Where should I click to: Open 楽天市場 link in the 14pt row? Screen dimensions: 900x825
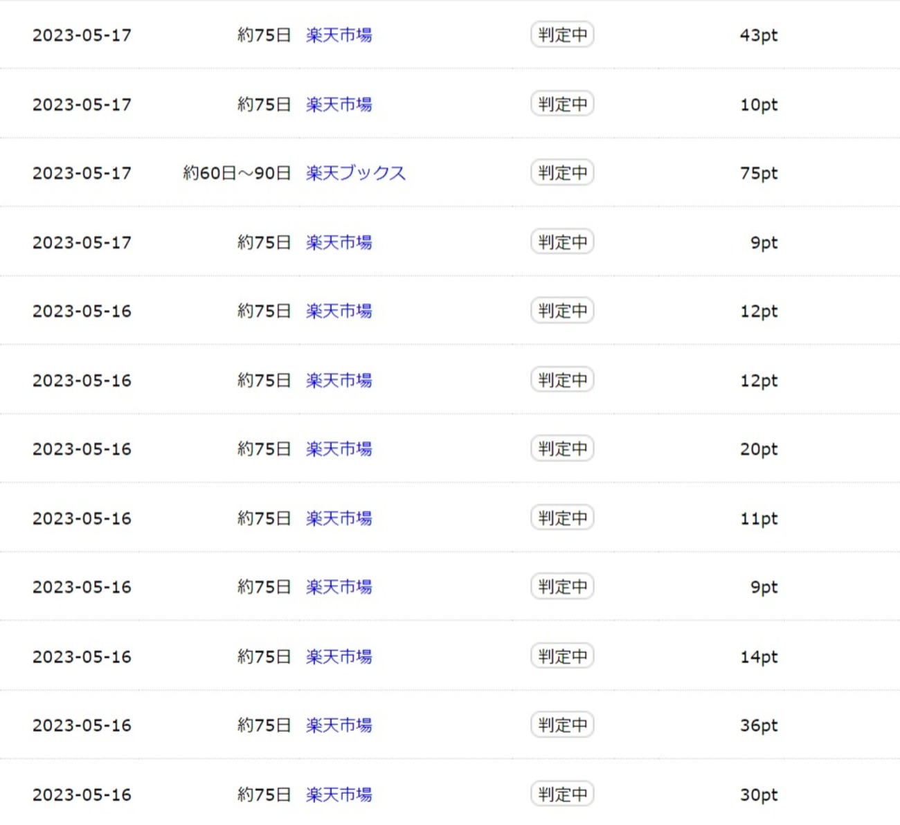pos(339,656)
